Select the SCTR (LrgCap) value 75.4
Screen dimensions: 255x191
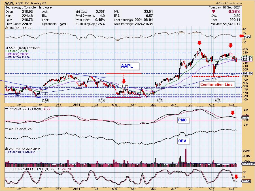click(101, 24)
